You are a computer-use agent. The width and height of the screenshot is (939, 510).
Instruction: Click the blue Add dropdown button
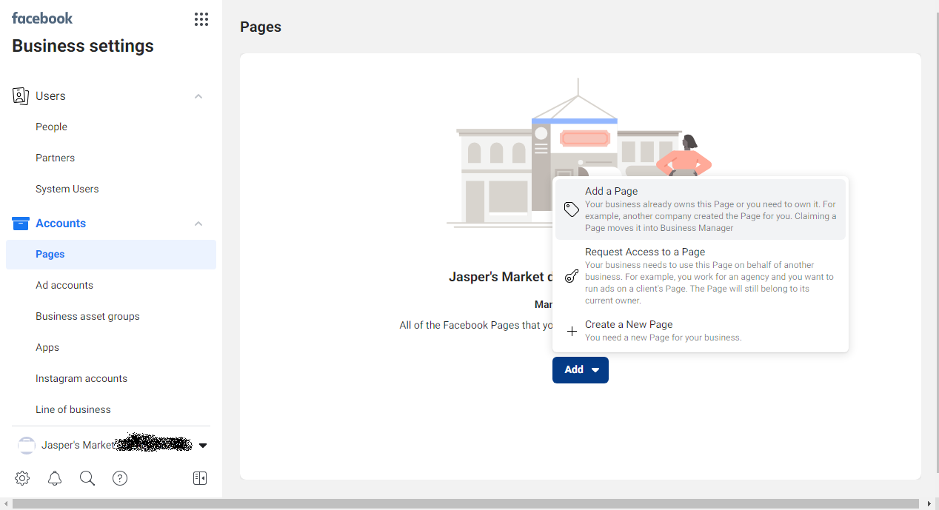coord(580,370)
